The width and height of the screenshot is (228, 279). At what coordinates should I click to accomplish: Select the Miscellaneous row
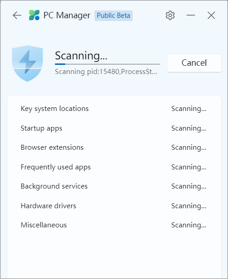114,225
